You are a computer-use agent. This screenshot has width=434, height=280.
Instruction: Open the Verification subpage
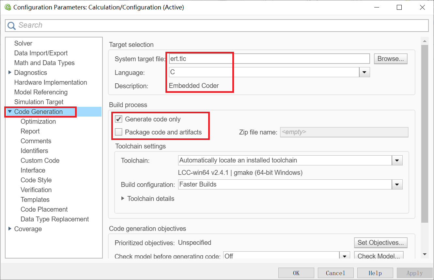pos(36,190)
